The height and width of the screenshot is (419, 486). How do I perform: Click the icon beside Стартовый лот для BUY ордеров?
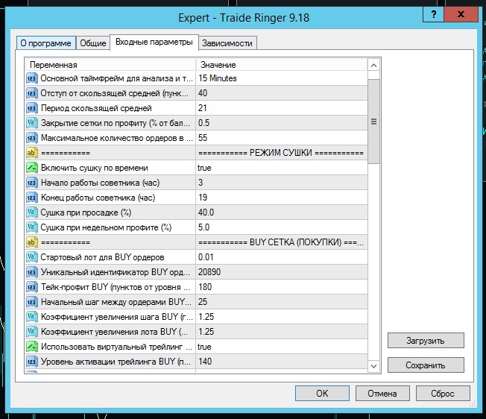tap(31, 257)
